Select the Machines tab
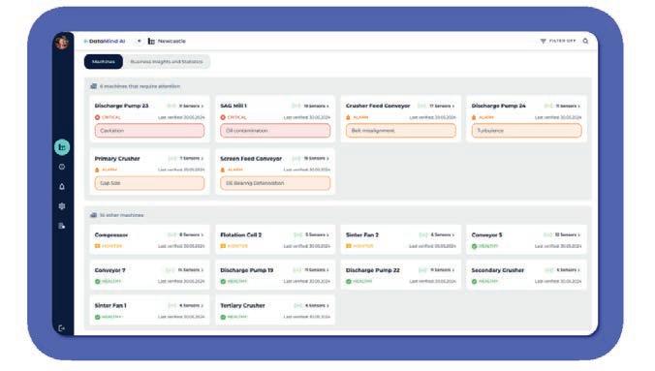The image size is (655, 371). (x=104, y=62)
